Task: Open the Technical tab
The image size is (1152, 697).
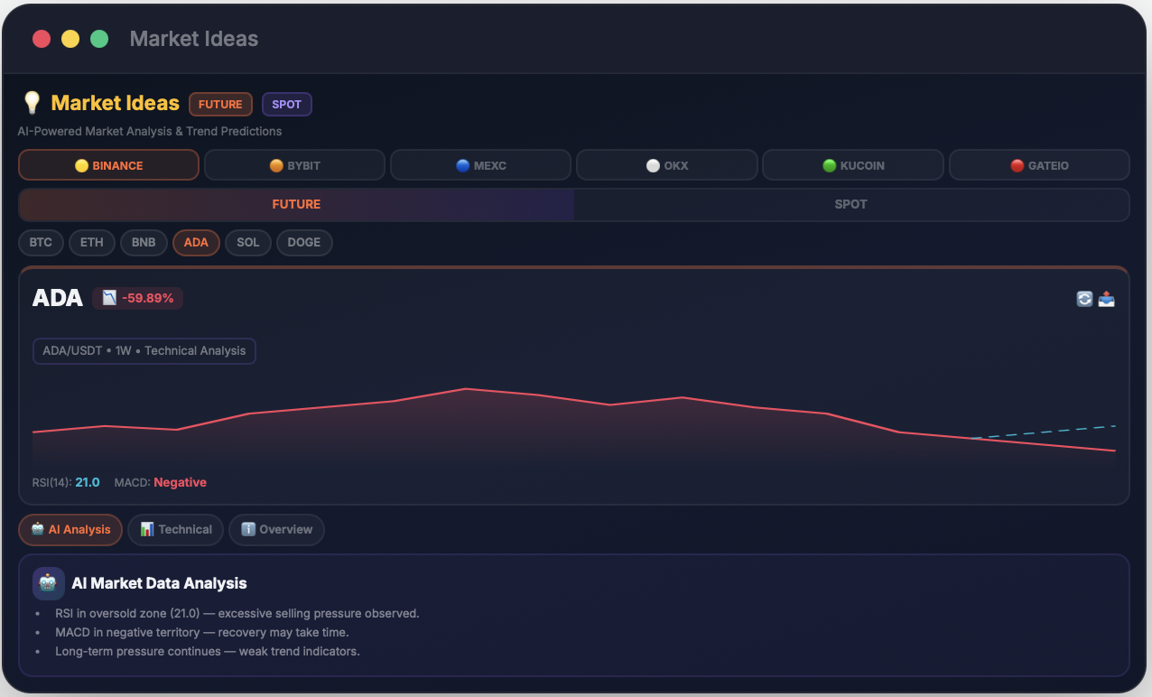Action: pos(175,529)
